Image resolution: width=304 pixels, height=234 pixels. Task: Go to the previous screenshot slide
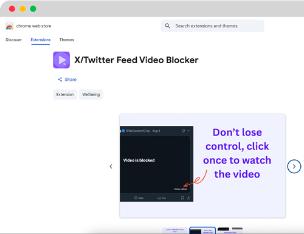[x=111, y=167]
